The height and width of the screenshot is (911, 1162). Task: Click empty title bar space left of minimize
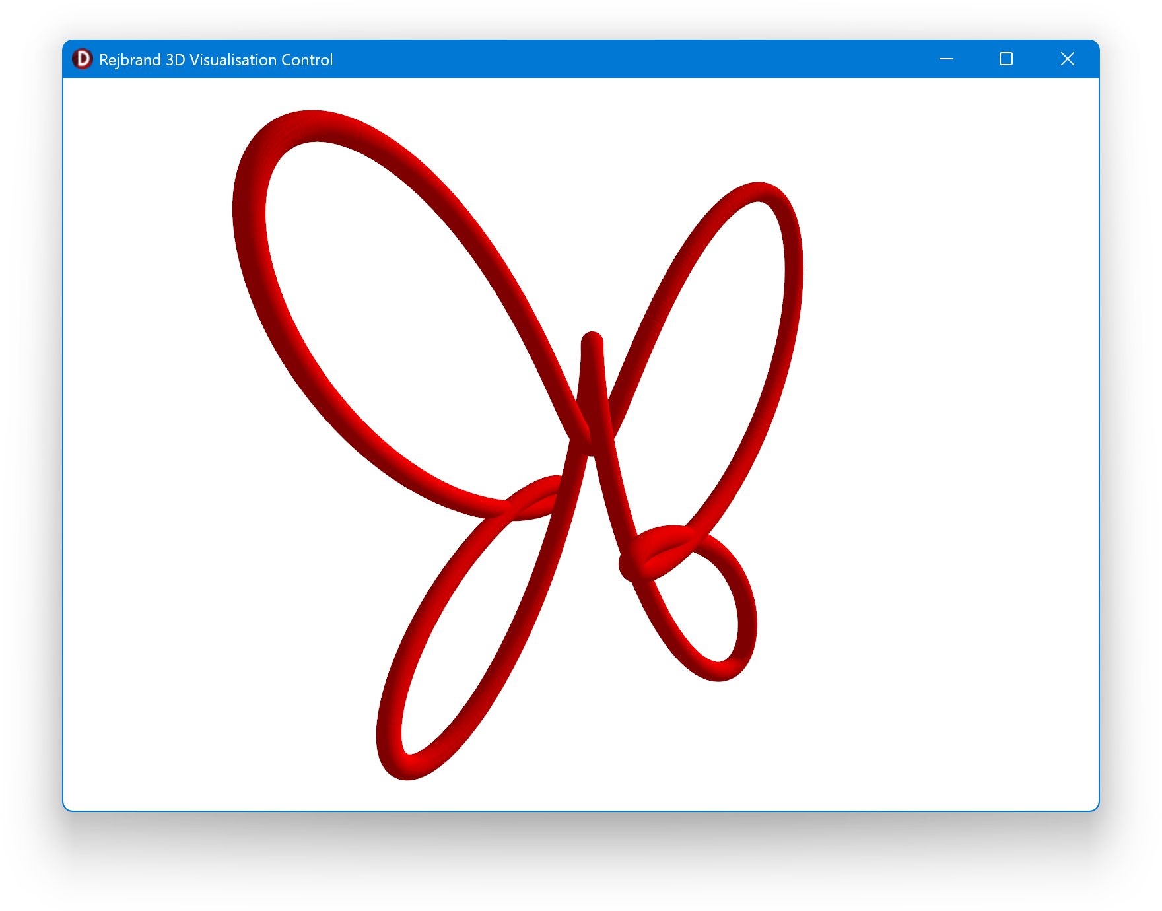[627, 59]
